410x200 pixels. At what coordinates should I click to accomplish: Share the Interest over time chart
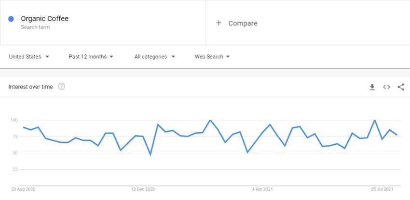click(x=401, y=87)
